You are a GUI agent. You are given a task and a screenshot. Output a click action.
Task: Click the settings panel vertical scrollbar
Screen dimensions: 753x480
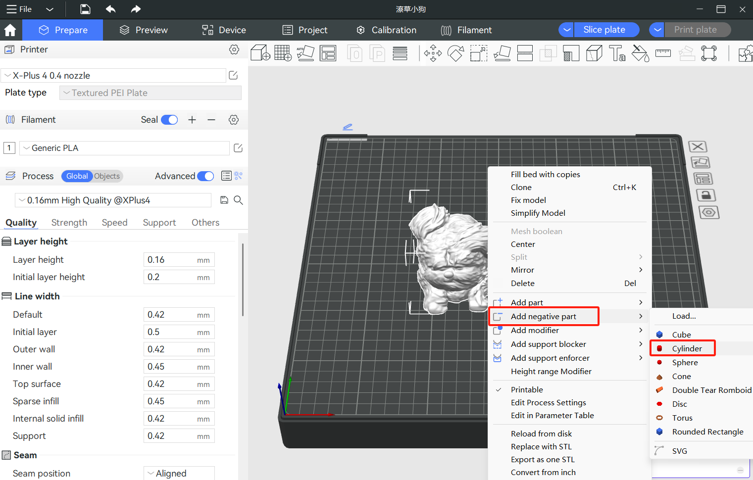tap(243, 280)
